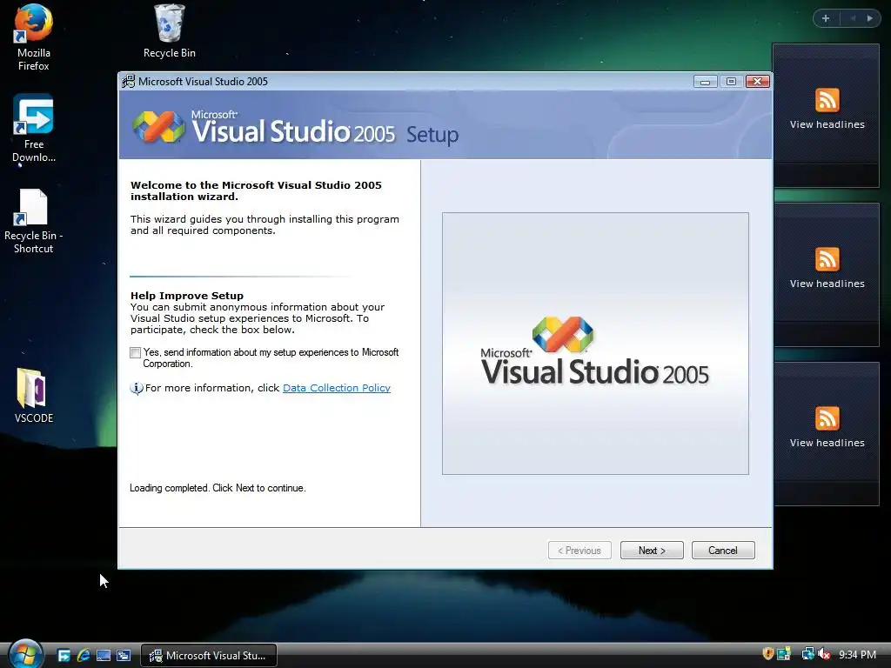The image size is (891, 668).
Task: Close the Visual Studio 2005 setup window
Action: [x=758, y=82]
